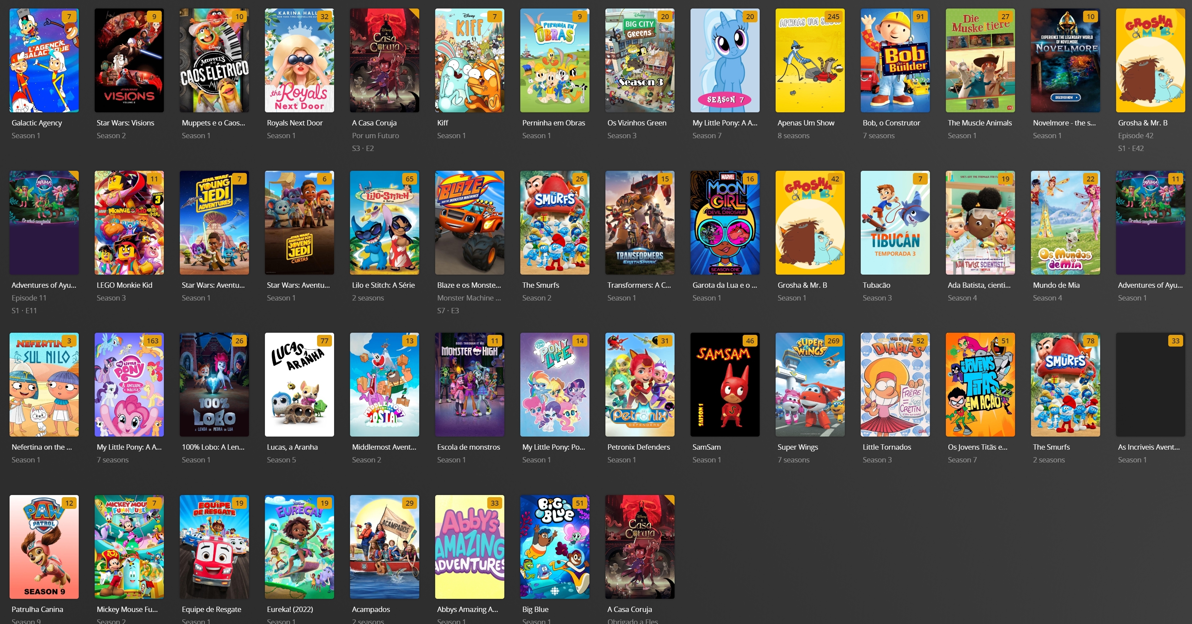Viewport: 1192px width, 624px height.
Task: Click 'Episode 11' under Adventures of Ayuma
Action: tap(29, 298)
